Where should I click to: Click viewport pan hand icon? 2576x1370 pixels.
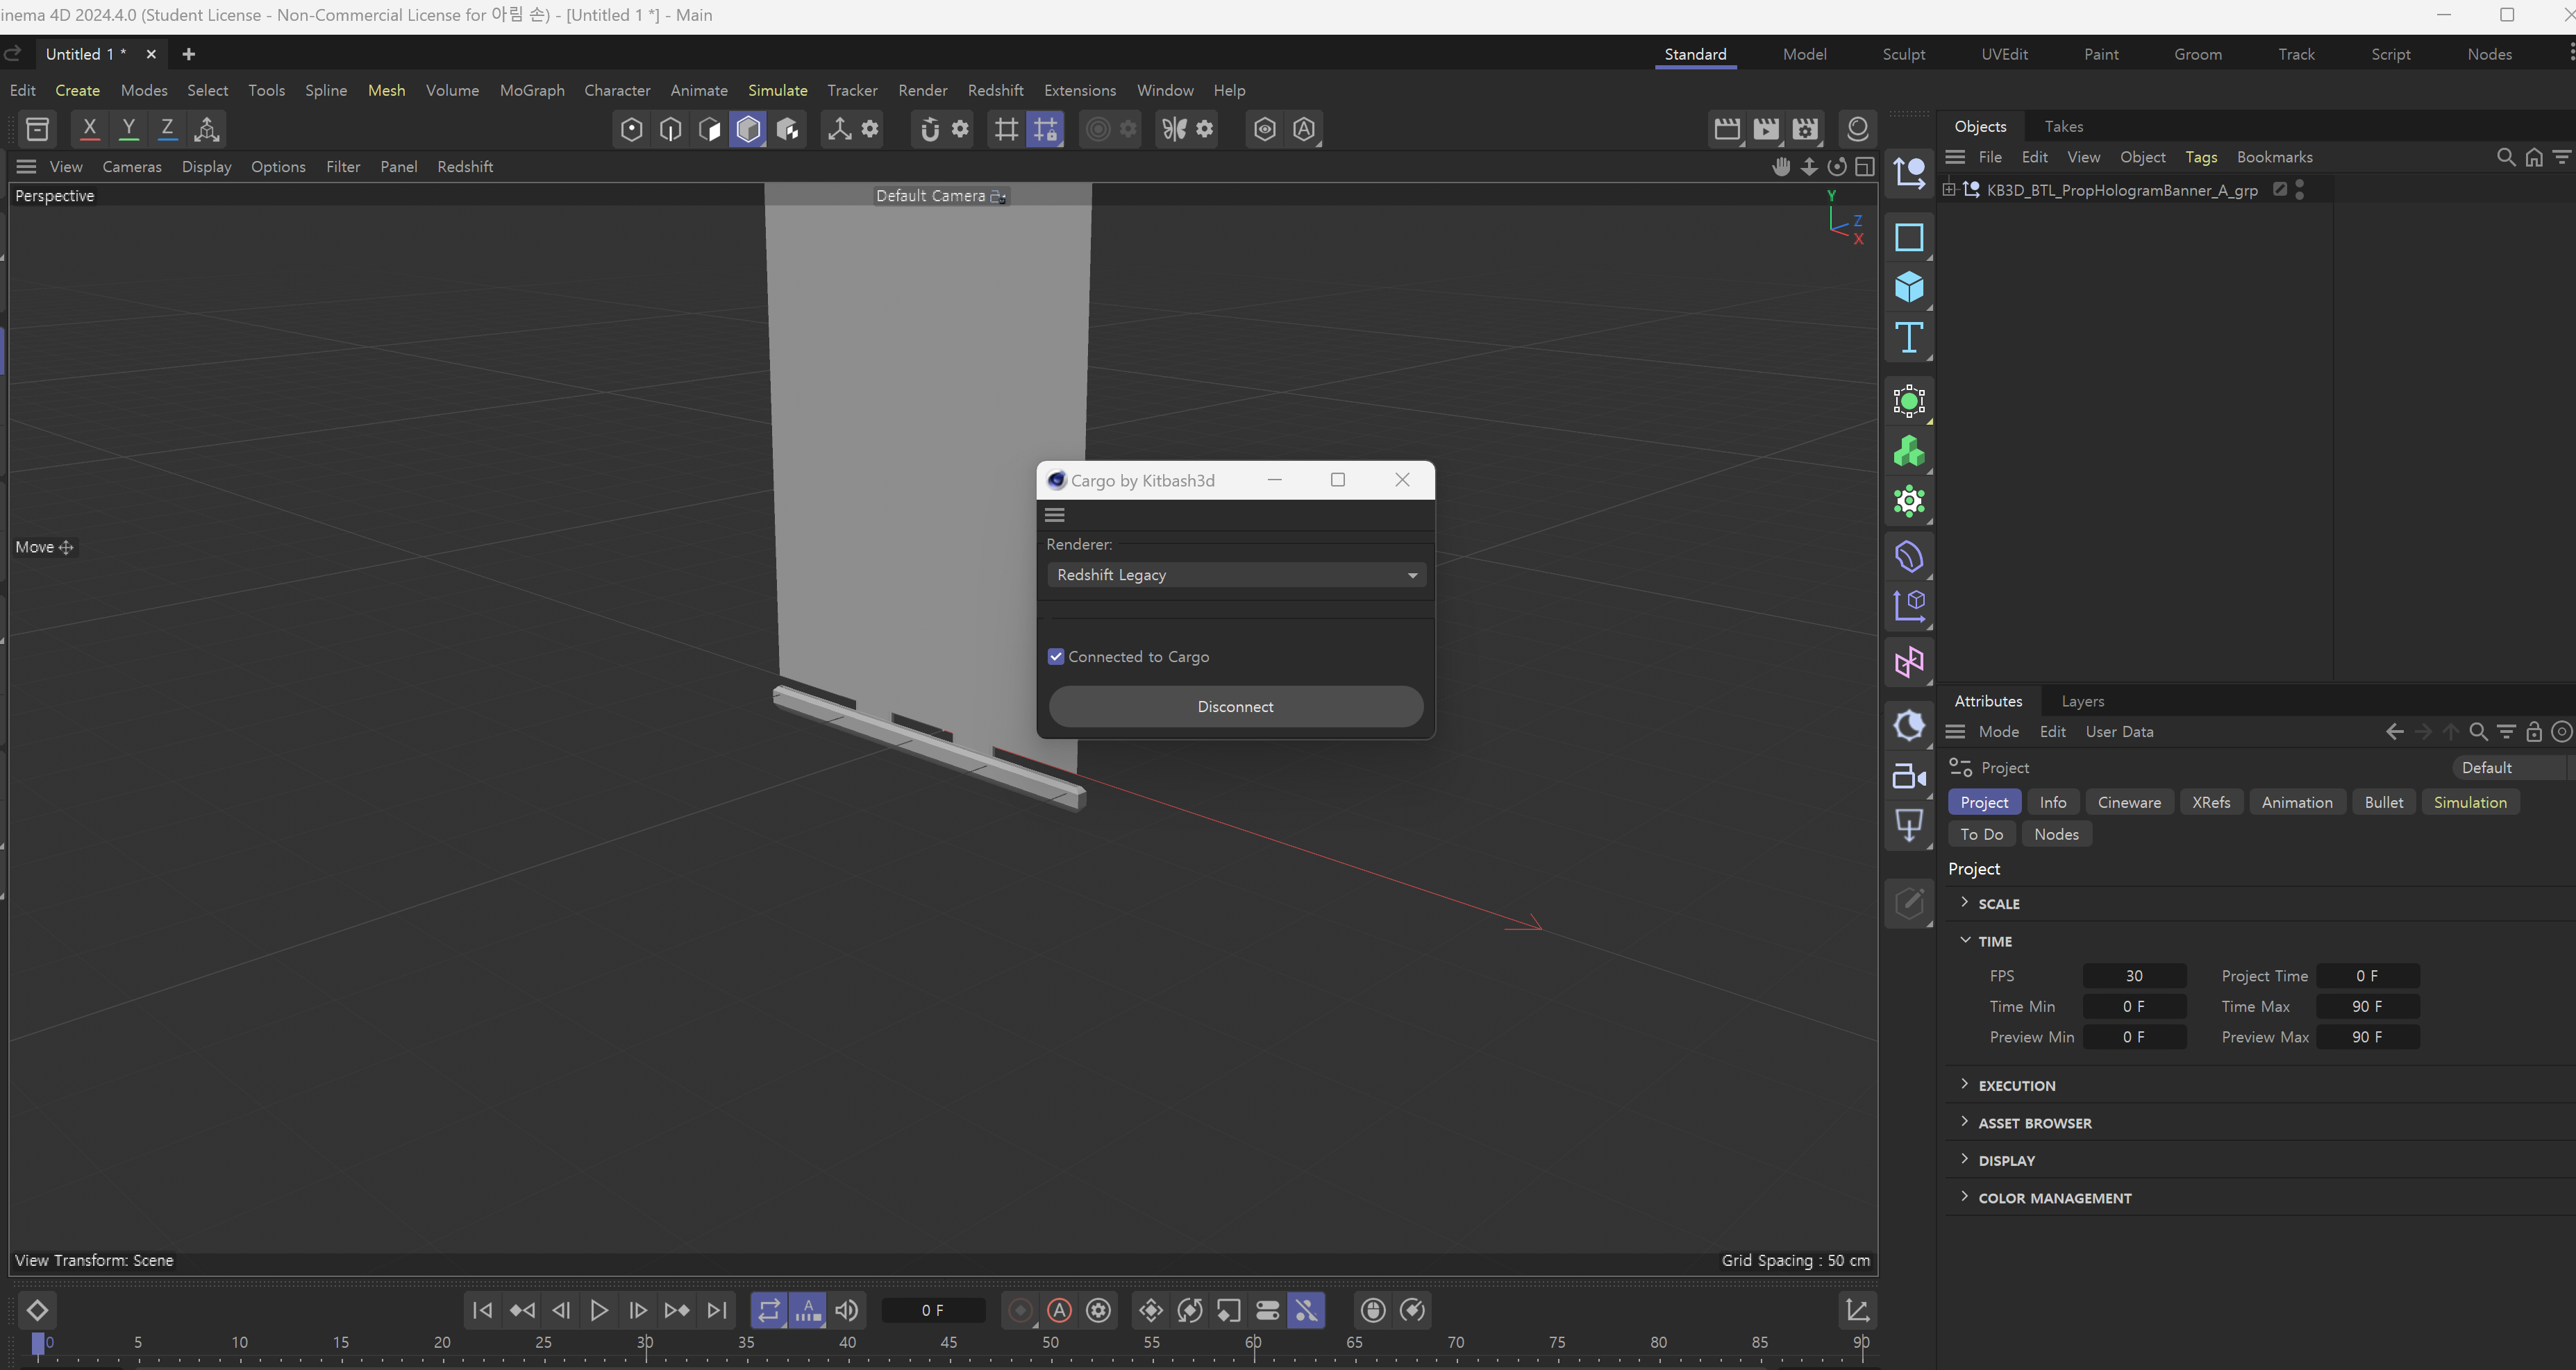[x=1781, y=167]
